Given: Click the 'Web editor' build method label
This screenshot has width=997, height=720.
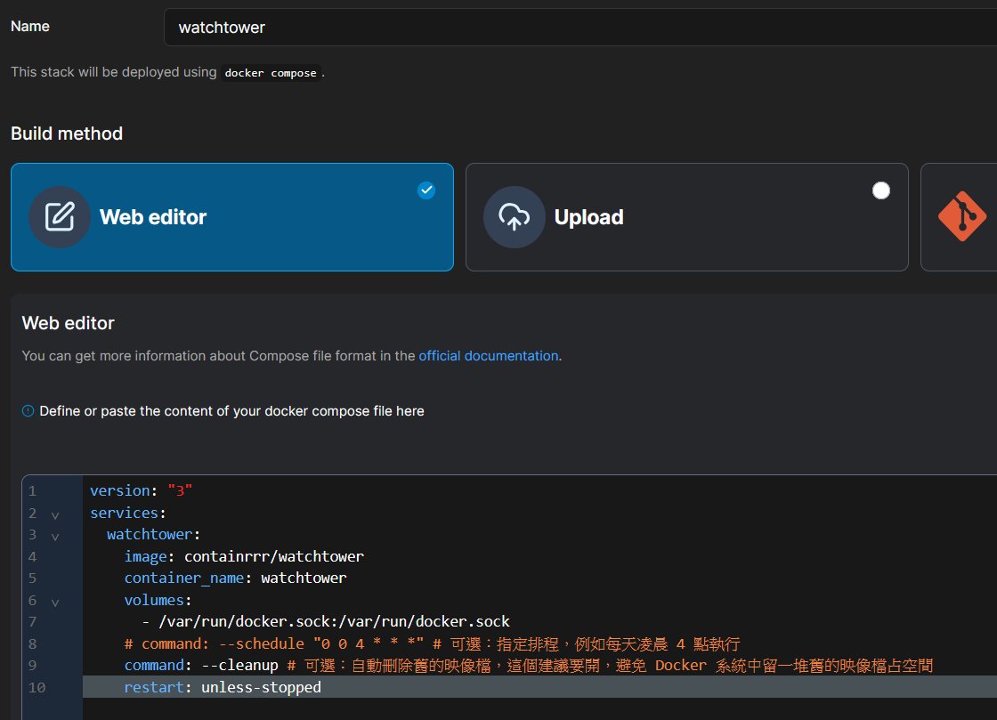Looking at the screenshot, I should click(x=153, y=217).
